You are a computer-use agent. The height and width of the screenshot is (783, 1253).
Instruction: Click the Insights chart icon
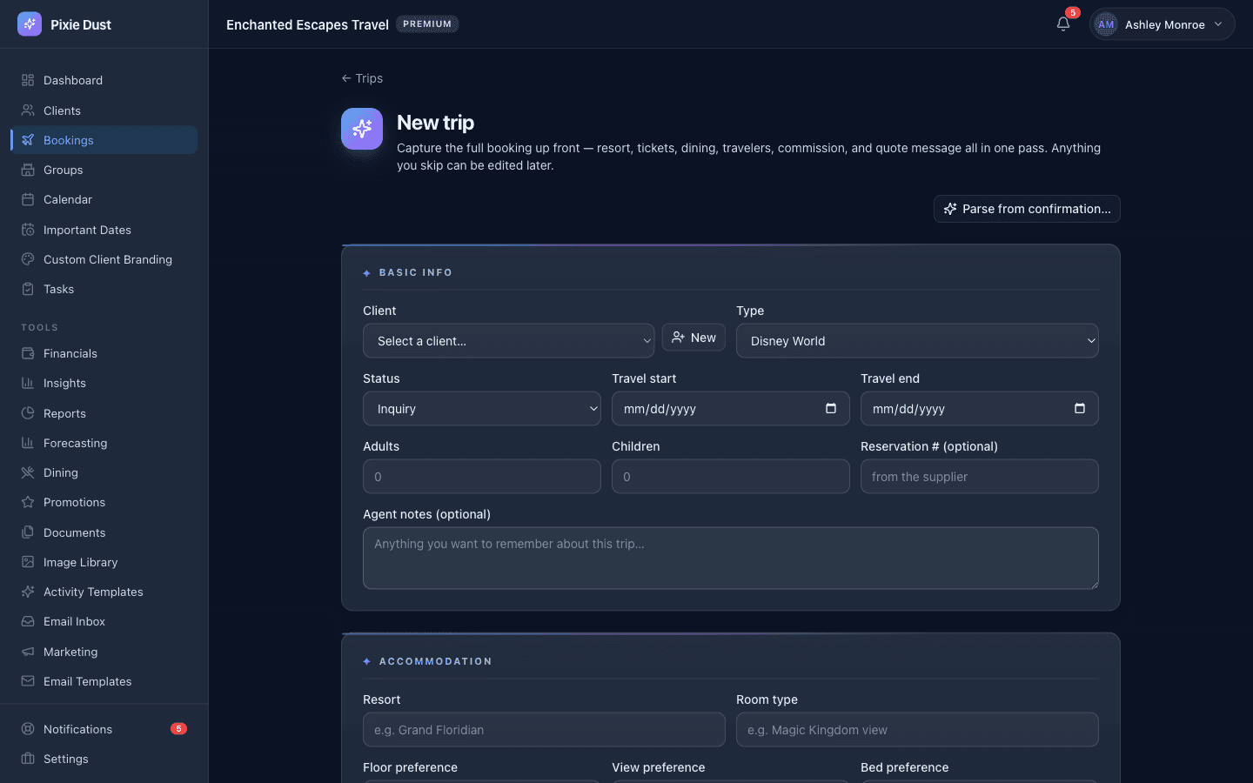pyautogui.click(x=28, y=383)
